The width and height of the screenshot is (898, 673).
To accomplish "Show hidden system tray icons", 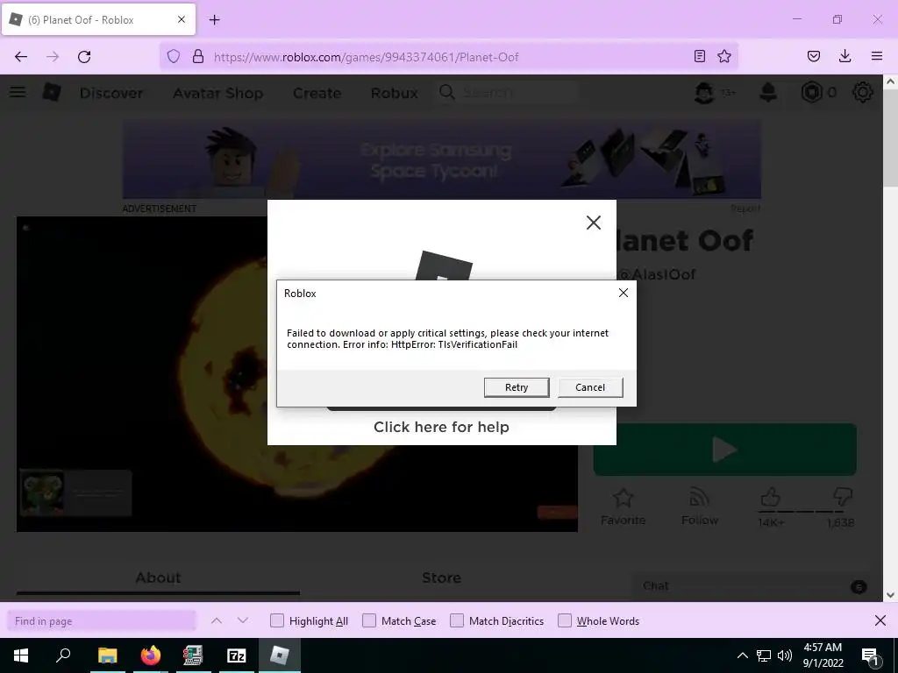I will (x=742, y=655).
